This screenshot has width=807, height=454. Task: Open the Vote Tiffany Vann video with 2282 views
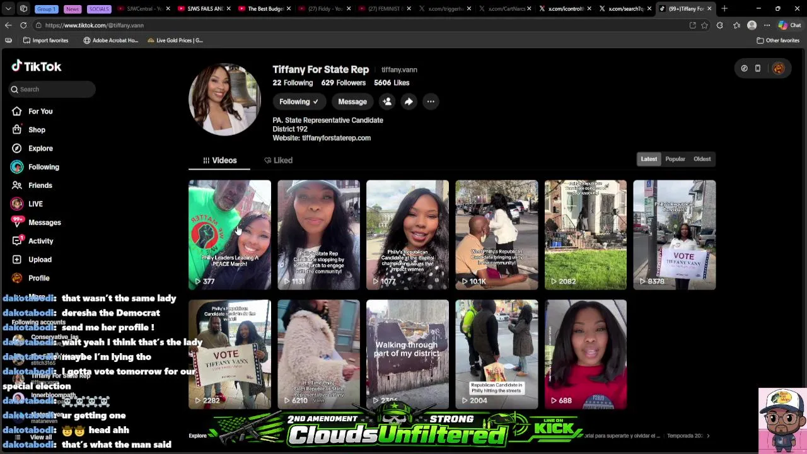pyautogui.click(x=229, y=354)
